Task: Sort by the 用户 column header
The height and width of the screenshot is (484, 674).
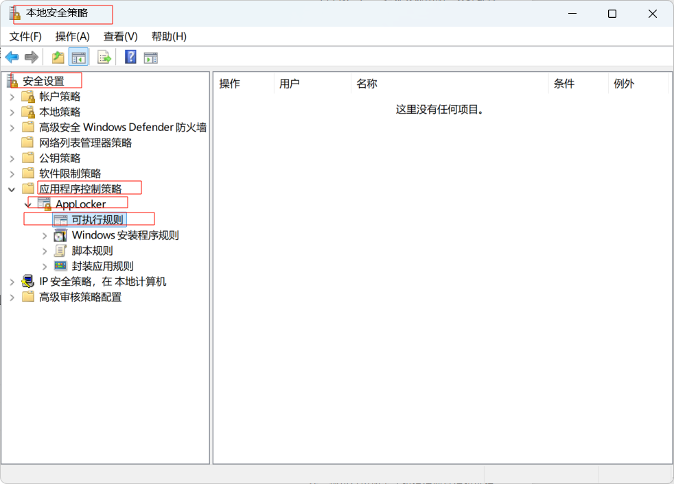Action: click(x=312, y=84)
